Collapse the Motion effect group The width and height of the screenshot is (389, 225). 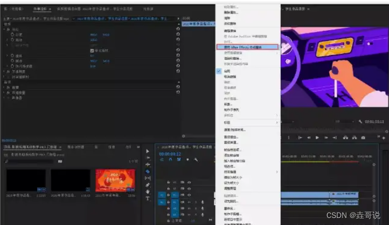click(4, 29)
